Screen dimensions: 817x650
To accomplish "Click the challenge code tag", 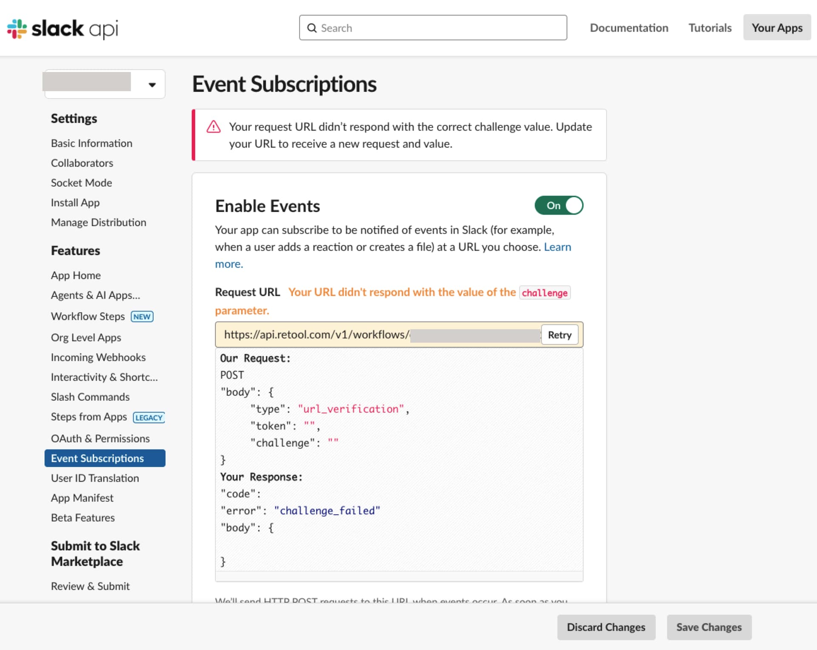I will 545,292.
